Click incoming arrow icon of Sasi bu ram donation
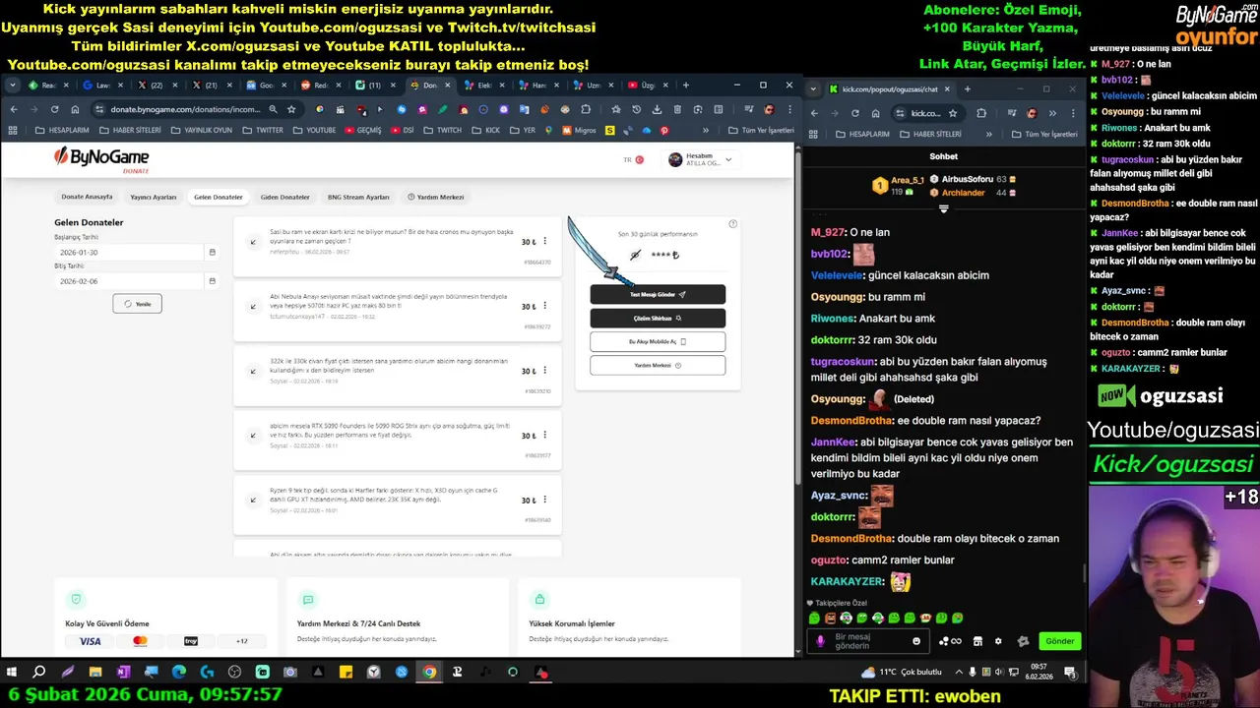The height and width of the screenshot is (708, 1260). [x=253, y=242]
